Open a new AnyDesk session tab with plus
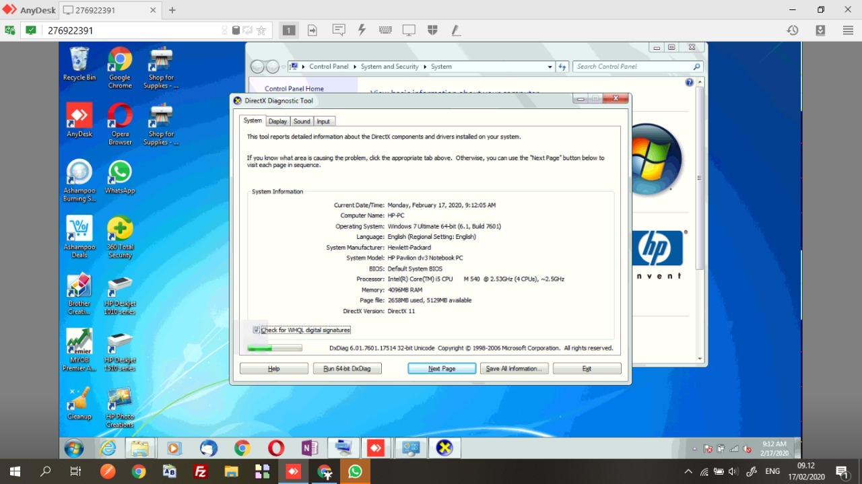The image size is (862, 484). tap(172, 10)
